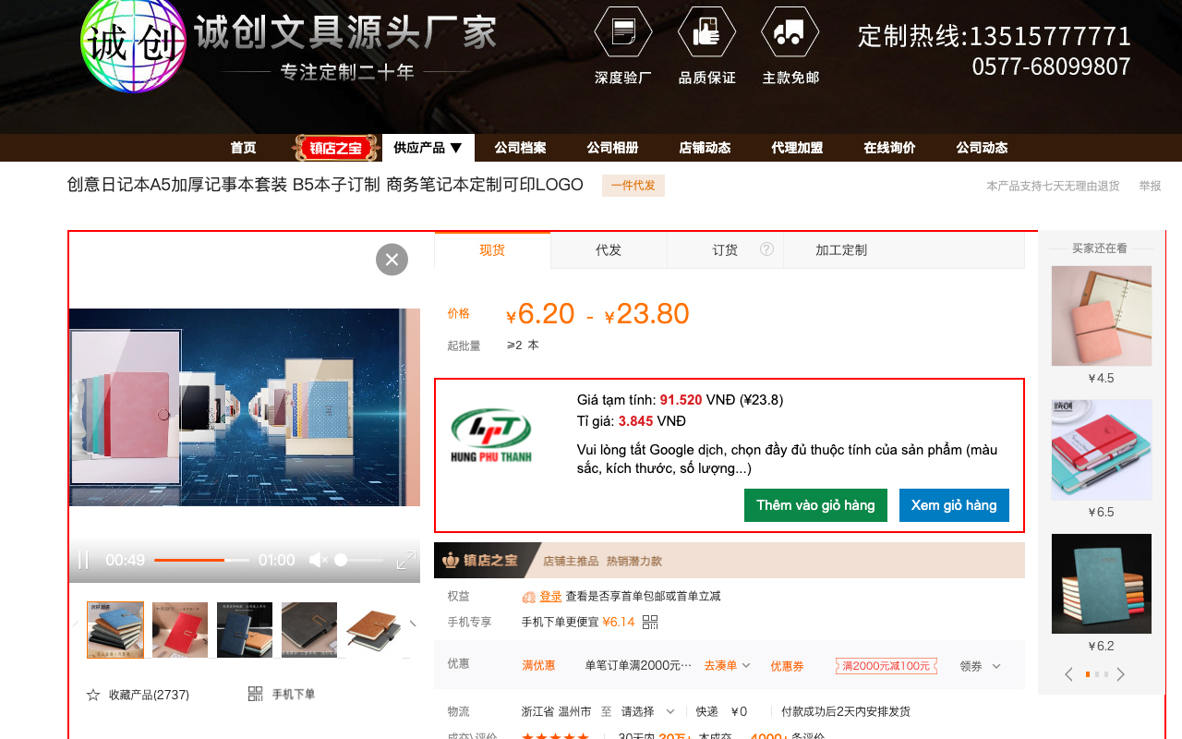Click the 一件代发 tag
Viewport: 1182px width, 739px height.
633,186
